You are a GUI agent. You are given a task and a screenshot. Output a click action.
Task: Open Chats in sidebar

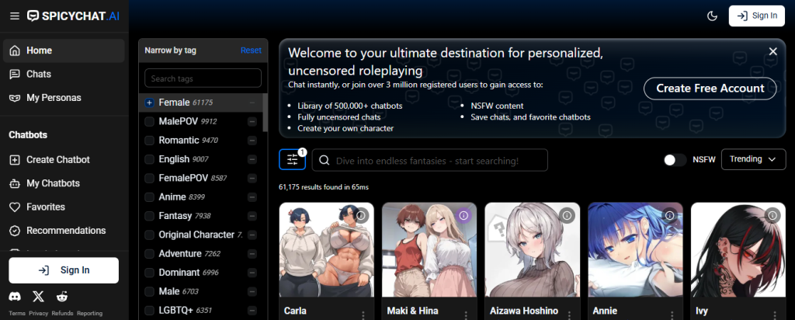[64, 74]
